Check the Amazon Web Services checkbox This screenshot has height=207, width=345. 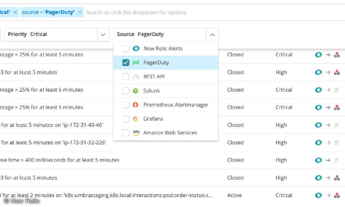[126, 133]
